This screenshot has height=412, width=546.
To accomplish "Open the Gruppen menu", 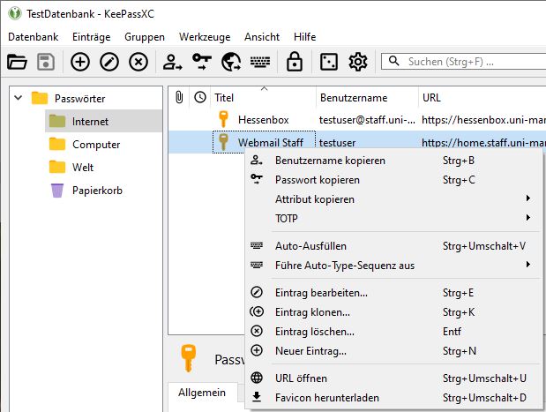I will 145,37.
